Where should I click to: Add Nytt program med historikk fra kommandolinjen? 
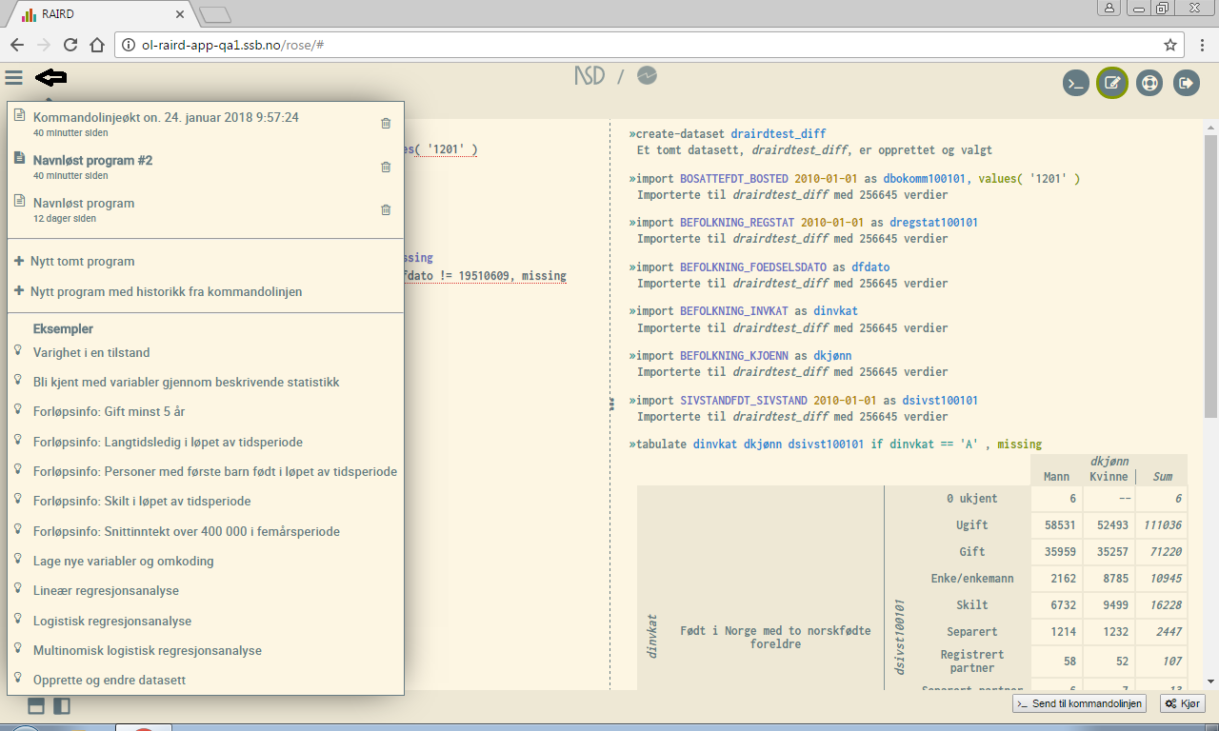point(166,291)
